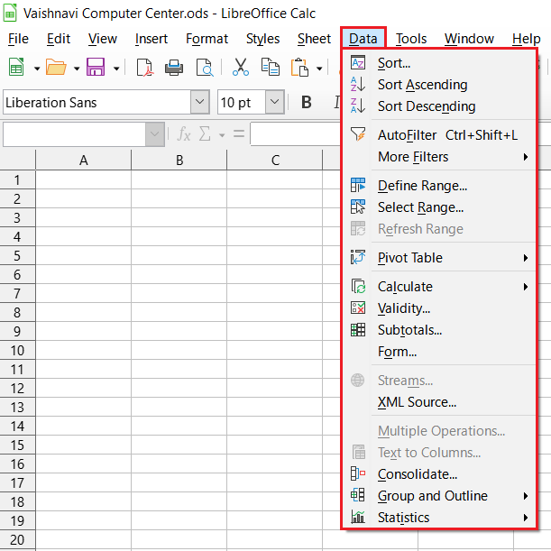The width and height of the screenshot is (551, 551).
Task: Click the Sort dialog AZ icon
Action: tap(358, 62)
